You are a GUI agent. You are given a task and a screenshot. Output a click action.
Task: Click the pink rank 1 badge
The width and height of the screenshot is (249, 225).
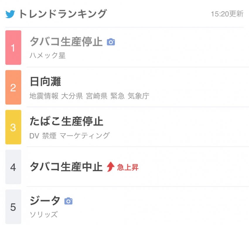13,48
